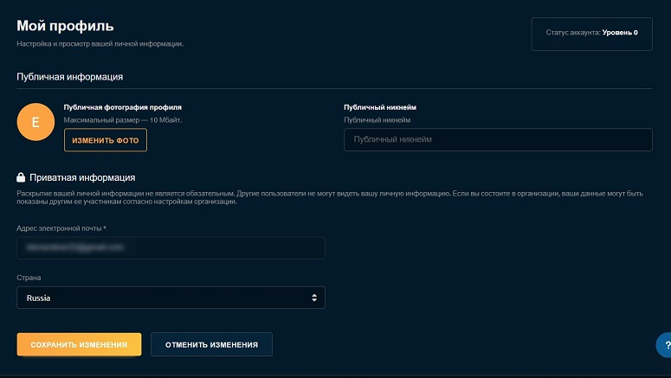Screen dimensions: 671x378
Task: Click the Адрес электронной почты label
Action: pyautogui.click(x=61, y=228)
